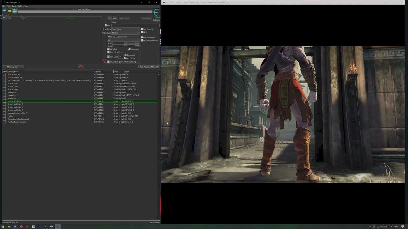Viewport: 408px width, 229px height.
Task: Open the process list icon
Action: coord(5,11)
